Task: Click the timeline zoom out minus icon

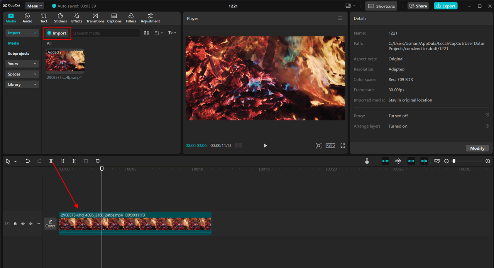Action: (447, 161)
